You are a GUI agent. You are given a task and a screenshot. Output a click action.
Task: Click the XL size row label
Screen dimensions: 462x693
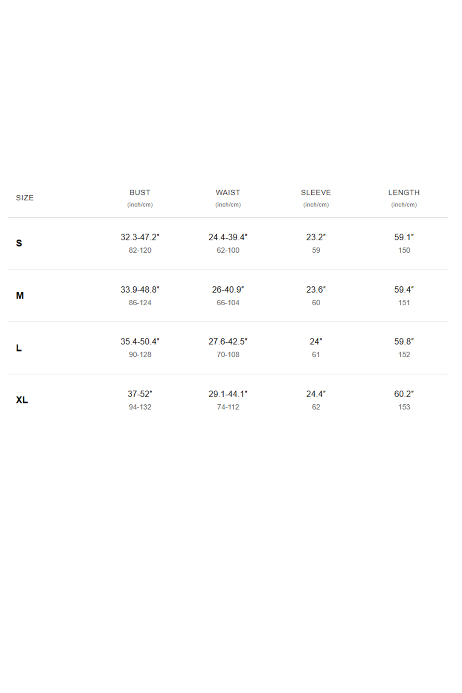tap(22, 400)
